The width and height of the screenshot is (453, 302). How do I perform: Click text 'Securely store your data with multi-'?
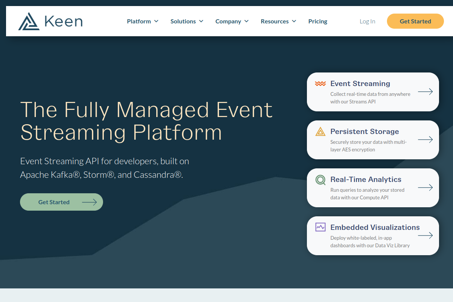tap(368, 142)
